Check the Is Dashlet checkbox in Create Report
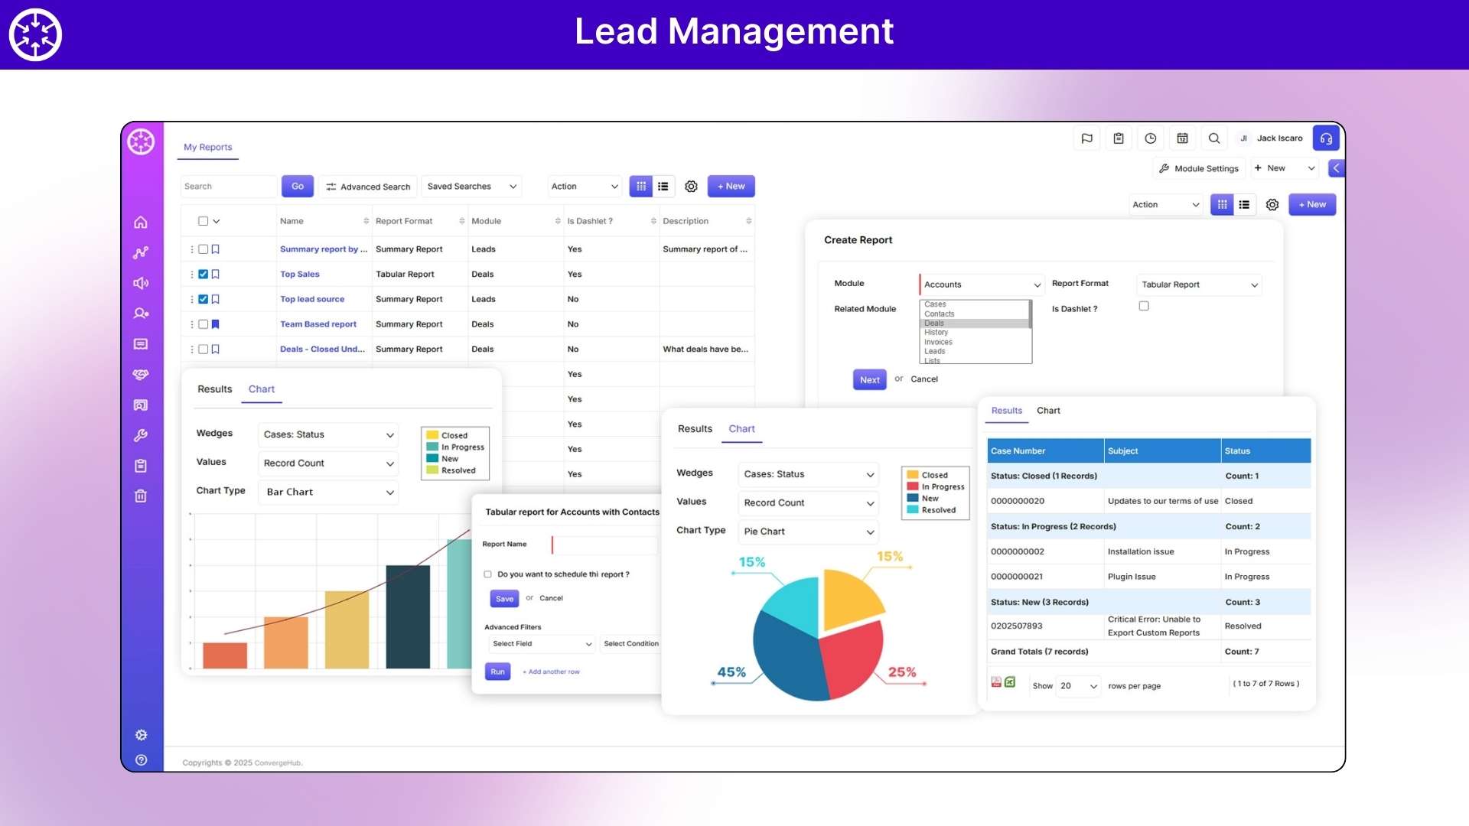This screenshot has height=826, width=1469. click(1144, 305)
